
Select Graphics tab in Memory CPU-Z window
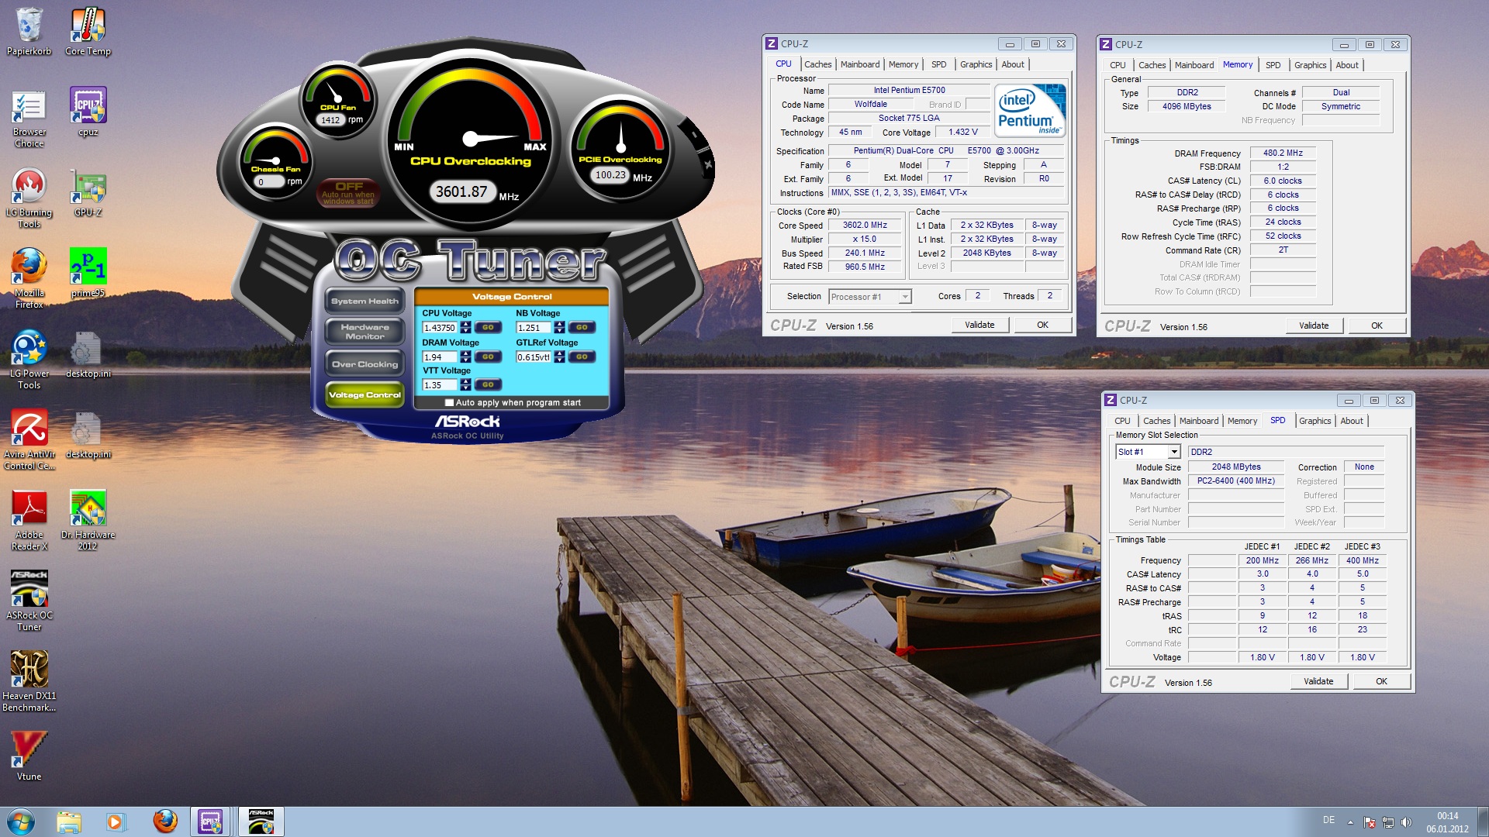click(x=1310, y=65)
